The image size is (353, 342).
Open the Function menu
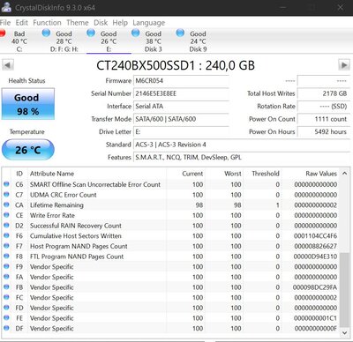pyautogui.click(x=47, y=23)
